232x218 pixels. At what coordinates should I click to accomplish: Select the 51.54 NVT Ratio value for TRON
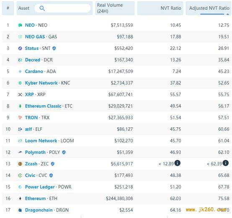pyautogui.click(x=175, y=118)
